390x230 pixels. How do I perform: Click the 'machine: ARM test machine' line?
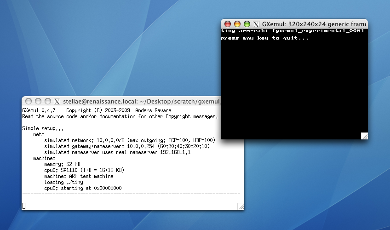point(79,176)
